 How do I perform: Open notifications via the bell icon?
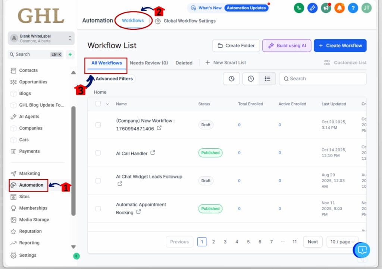click(339, 8)
